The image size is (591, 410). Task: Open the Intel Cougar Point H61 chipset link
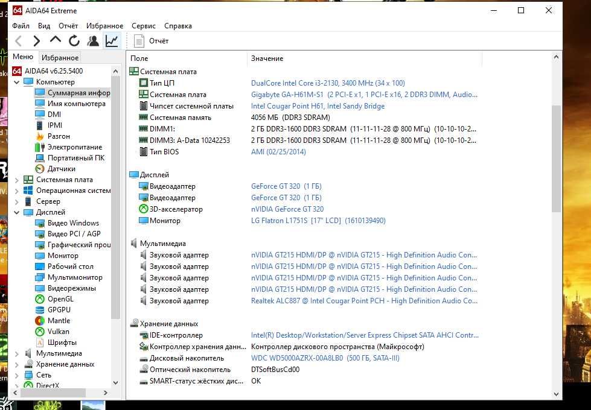point(318,106)
